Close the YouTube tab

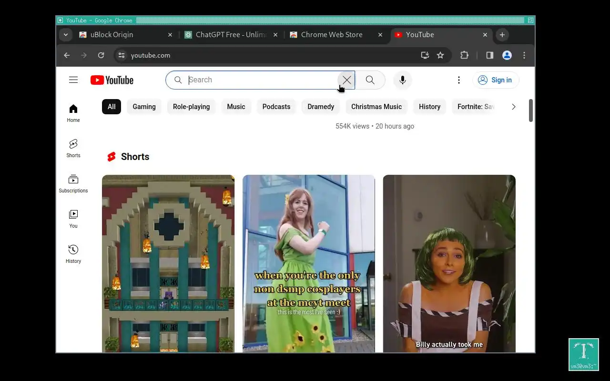pos(485,35)
